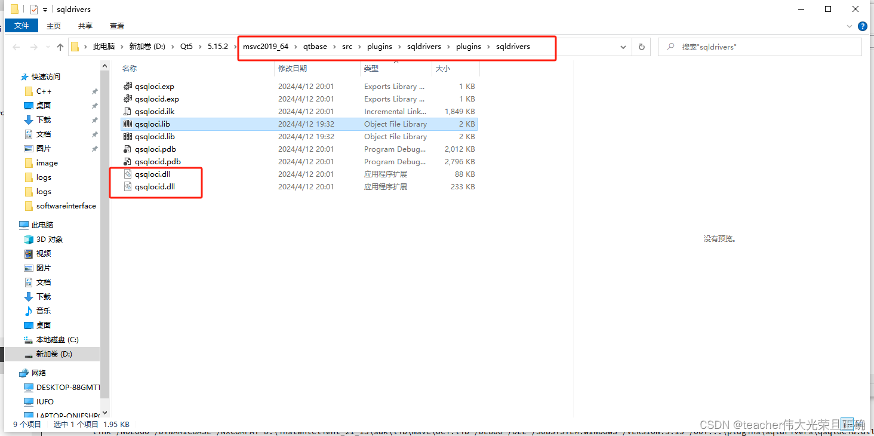The width and height of the screenshot is (874, 436).
Task: Click the 1,849 KB size cell
Action: pos(460,111)
